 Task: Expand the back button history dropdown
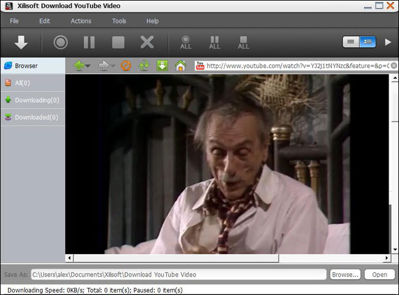[x=88, y=66]
